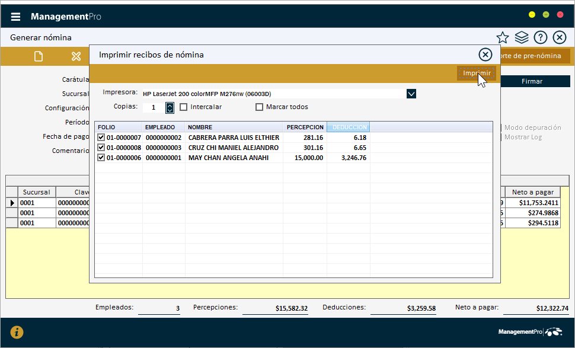The image size is (575, 348).
Task: Enable the Intercalar checkbox
Action: pos(183,107)
